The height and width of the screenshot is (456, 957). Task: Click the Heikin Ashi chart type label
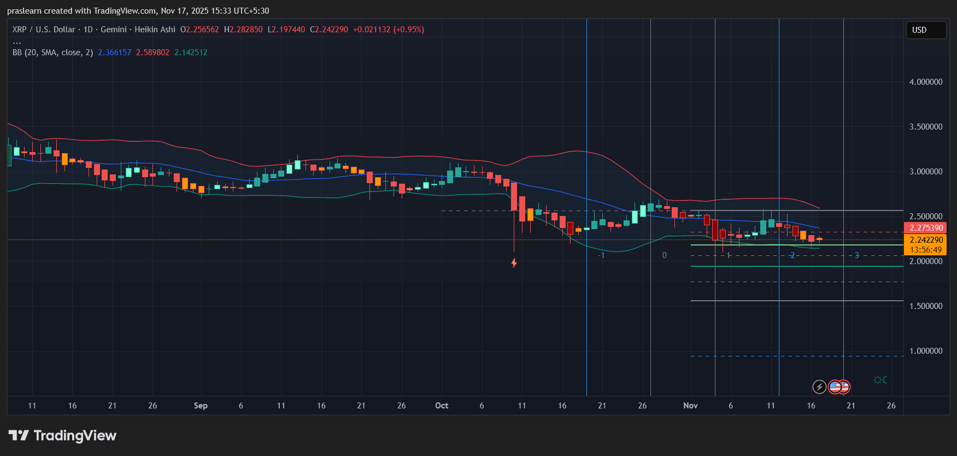[x=155, y=30]
